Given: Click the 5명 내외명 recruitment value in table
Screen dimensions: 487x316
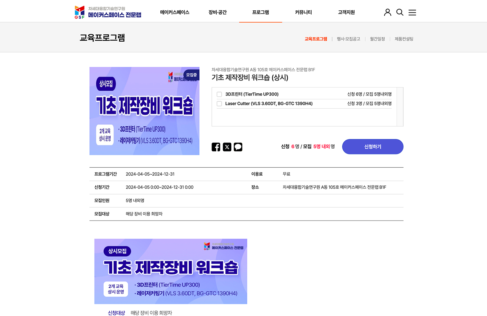Looking at the screenshot, I should 135,200.
